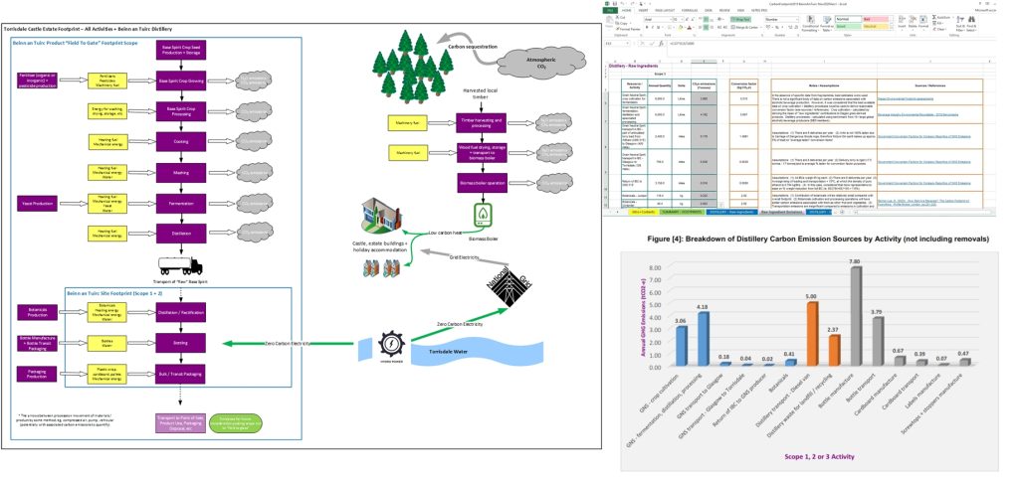
Task: Toggle Italic formatting in Font group
Action: (653, 27)
